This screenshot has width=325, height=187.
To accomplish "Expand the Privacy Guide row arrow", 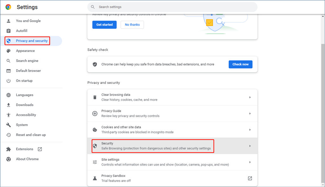I will [x=250, y=114].
